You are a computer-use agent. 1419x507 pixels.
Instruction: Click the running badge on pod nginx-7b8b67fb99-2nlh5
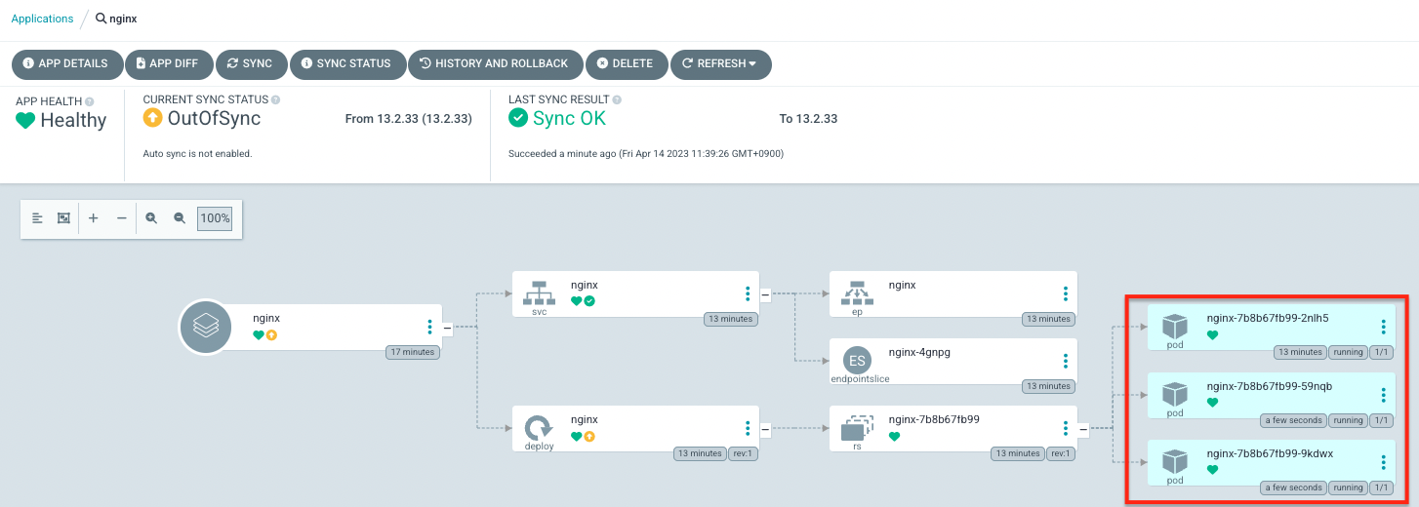(x=1347, y=352)
